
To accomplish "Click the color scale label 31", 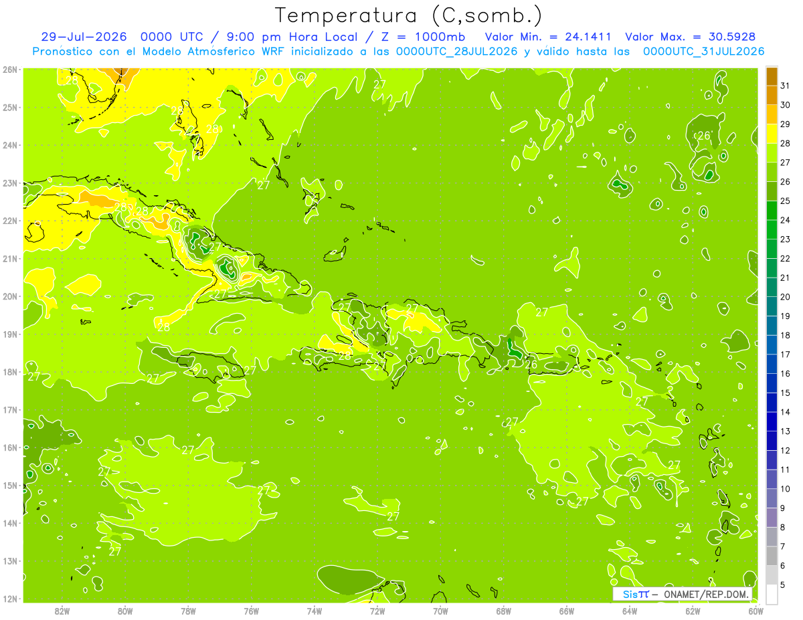I will 786,85.
